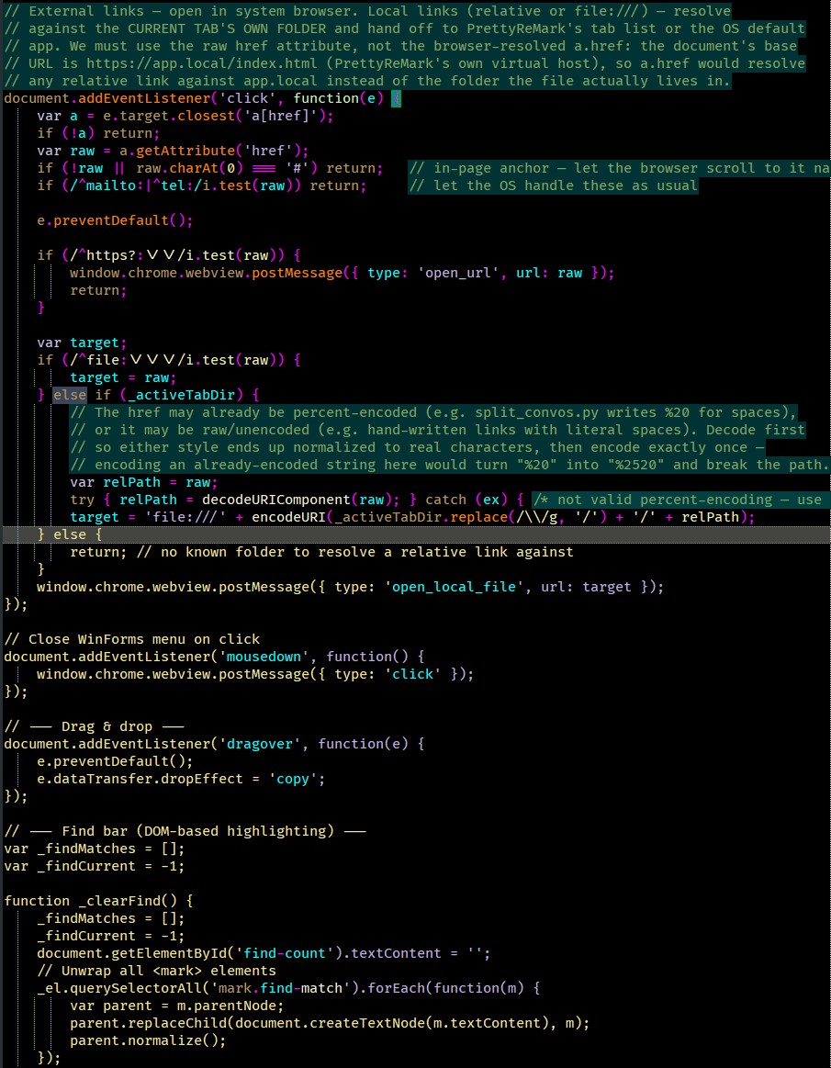Click the "function _clearFind()" definition
The width and height of the screenshot is (831, 1068).
[98, 902]
